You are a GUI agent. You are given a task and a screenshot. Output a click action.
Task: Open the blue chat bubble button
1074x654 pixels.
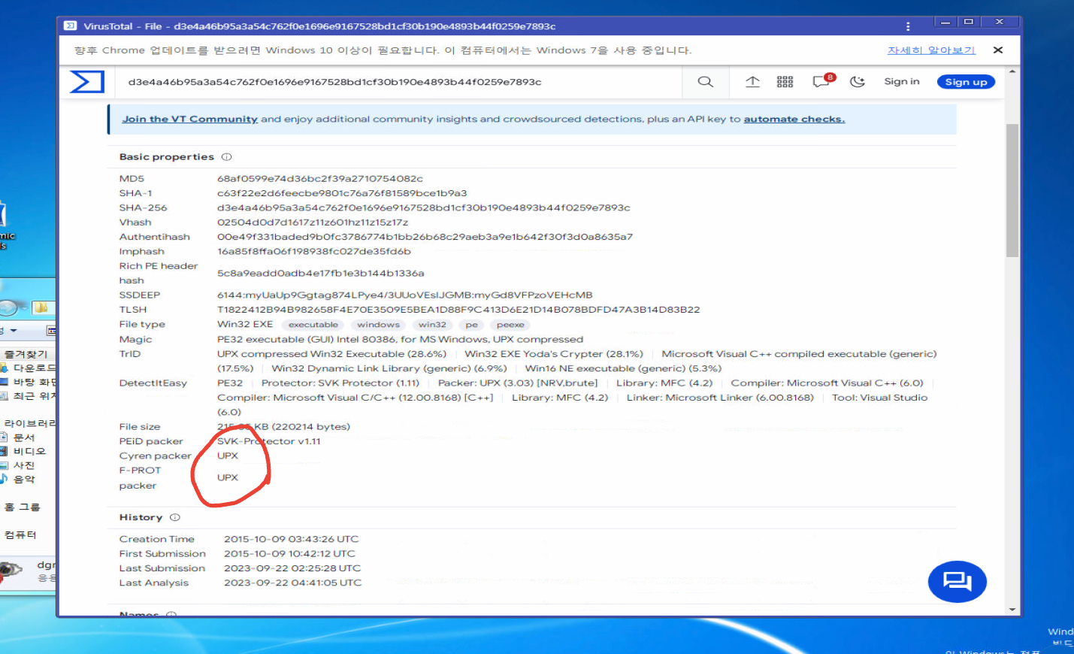click(x=958, y=582)
